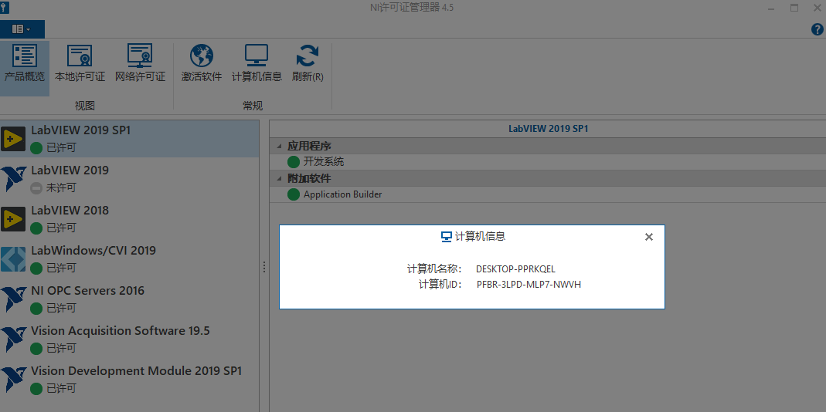Click green status dot under LabVIEW 2019 SP1
826x412 pixels.
(x=36, y=148)
